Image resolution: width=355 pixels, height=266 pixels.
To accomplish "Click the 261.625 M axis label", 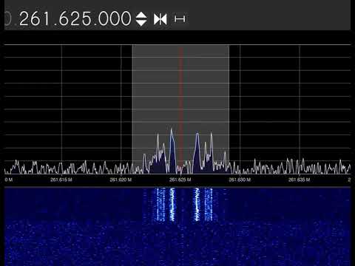I will pyautogui.click(x=180, y=180).
